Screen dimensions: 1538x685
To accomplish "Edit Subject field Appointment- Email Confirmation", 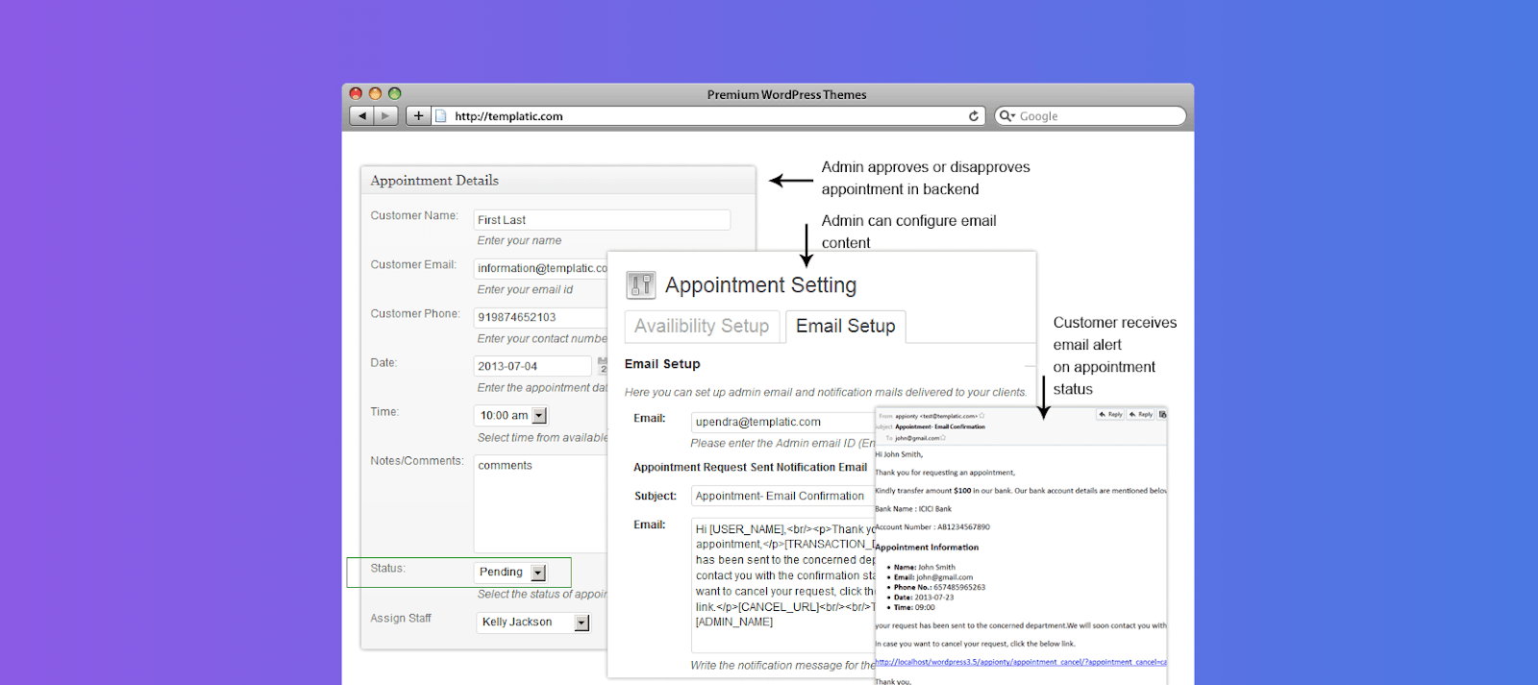I will pos(782,496).
